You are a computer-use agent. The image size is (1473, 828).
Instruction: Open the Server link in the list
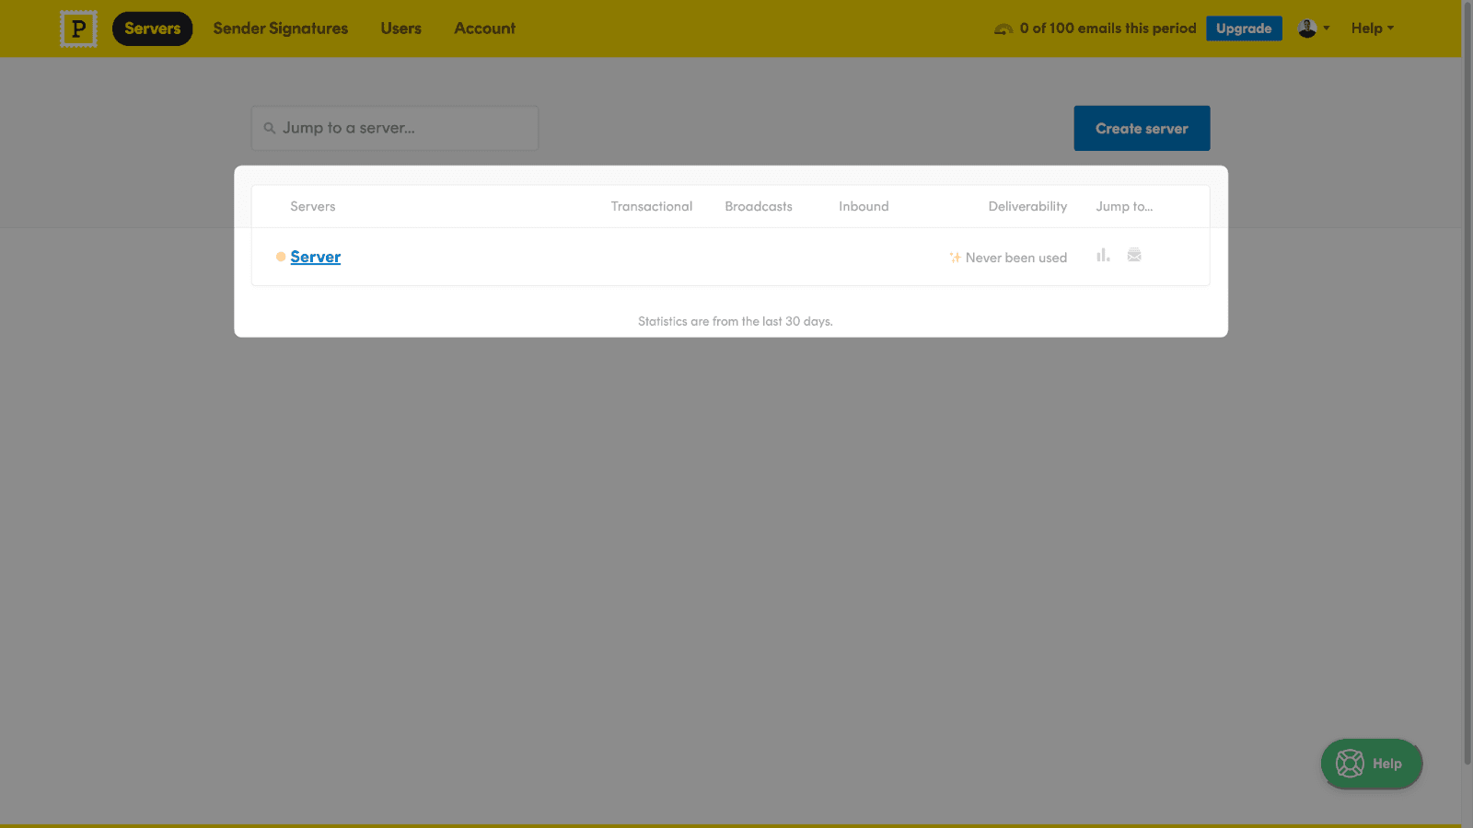point(315,257)
